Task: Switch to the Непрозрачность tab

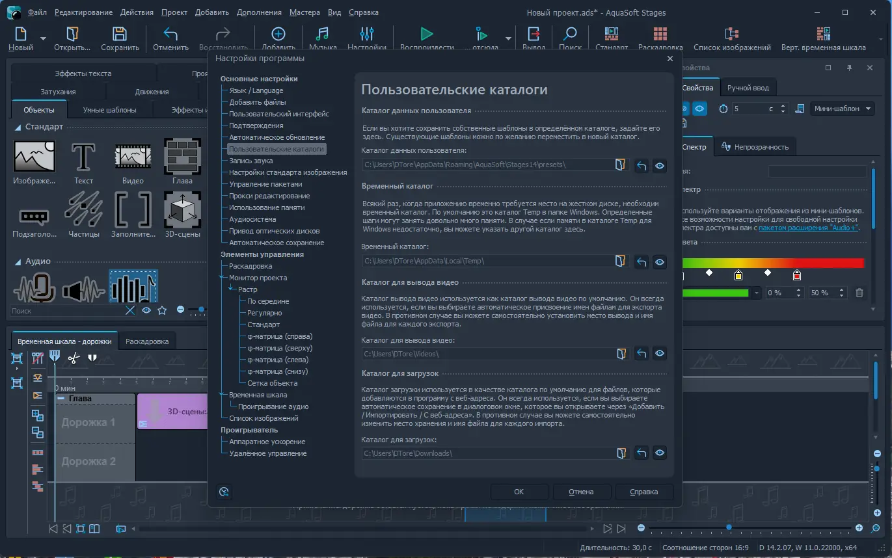Action: click(x=755, y=147)
